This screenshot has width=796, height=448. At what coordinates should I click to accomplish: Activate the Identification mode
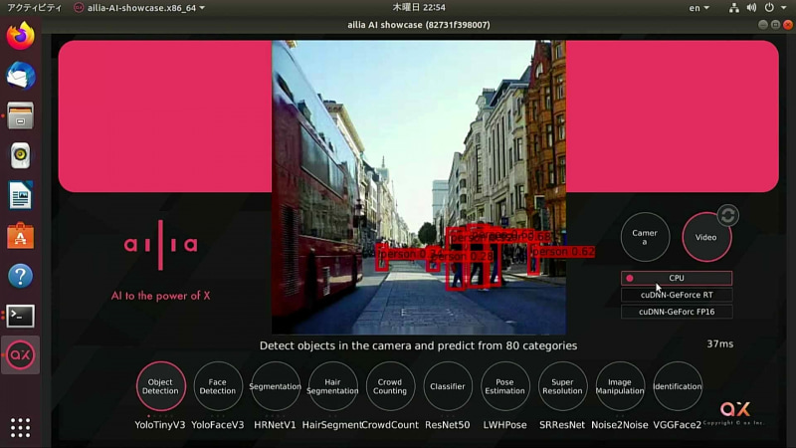click(678, 386)
